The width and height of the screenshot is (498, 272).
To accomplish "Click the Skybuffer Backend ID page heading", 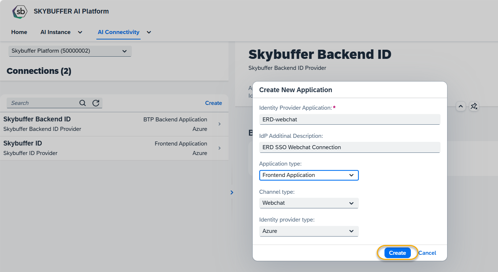I will pyautogui.click(x=320, y=54).
